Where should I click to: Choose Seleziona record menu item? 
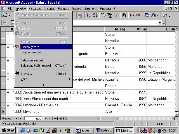coord(43,60)
